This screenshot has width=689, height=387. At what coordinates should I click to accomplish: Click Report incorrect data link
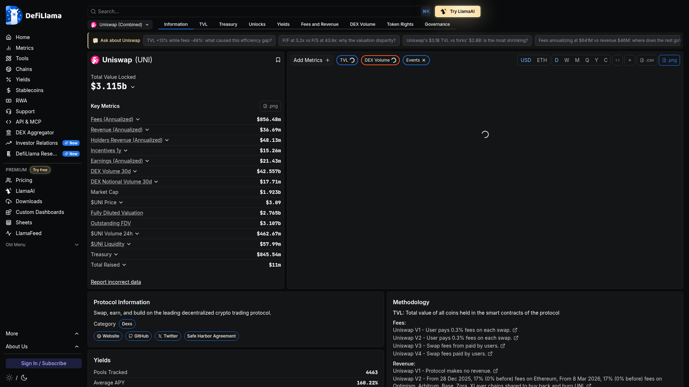(116, 282)
